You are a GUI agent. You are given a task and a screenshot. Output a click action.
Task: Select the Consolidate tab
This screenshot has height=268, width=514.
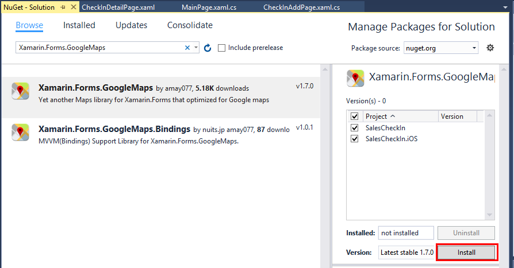[x=190, y=25]
